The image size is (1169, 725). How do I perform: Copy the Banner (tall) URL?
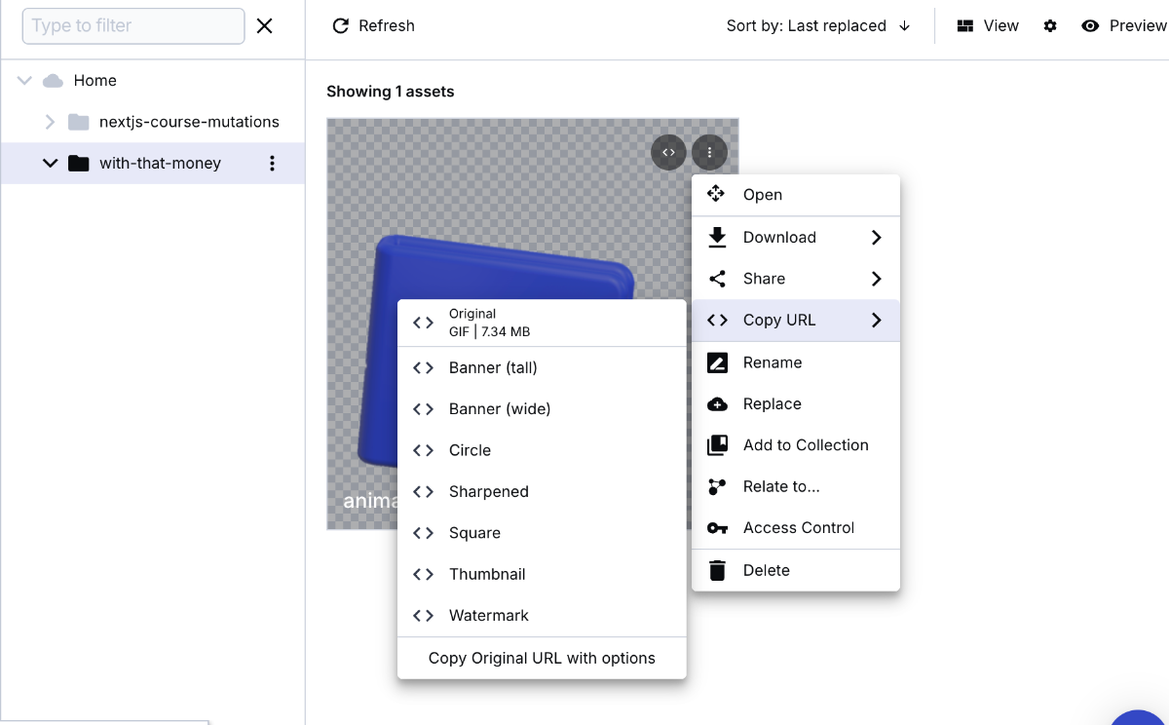click(x=542, y=367)
